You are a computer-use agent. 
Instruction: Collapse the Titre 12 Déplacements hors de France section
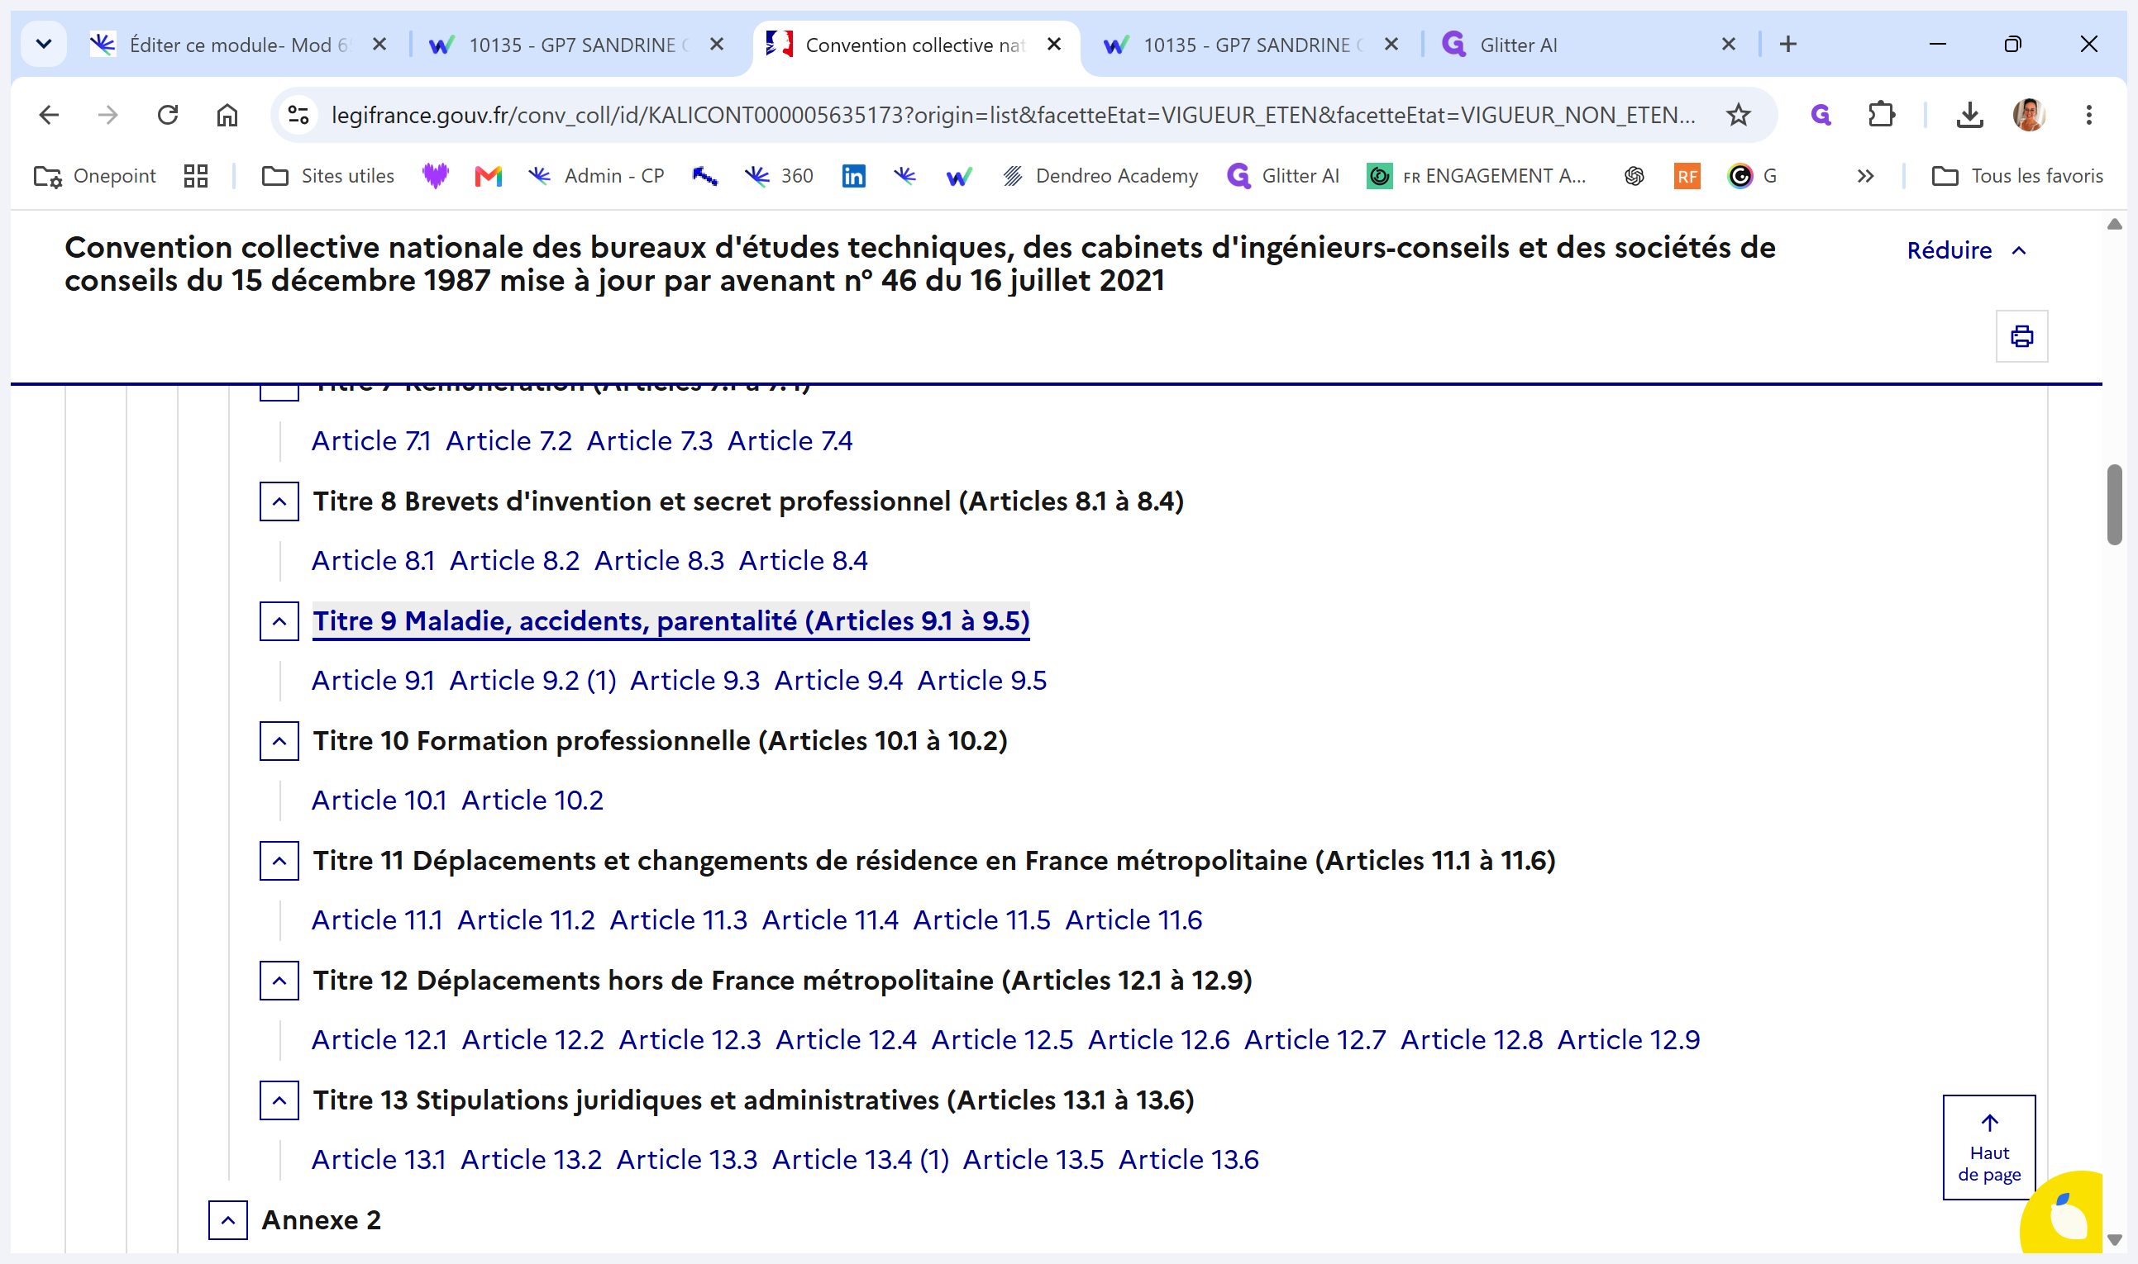(x=279, y=981)
